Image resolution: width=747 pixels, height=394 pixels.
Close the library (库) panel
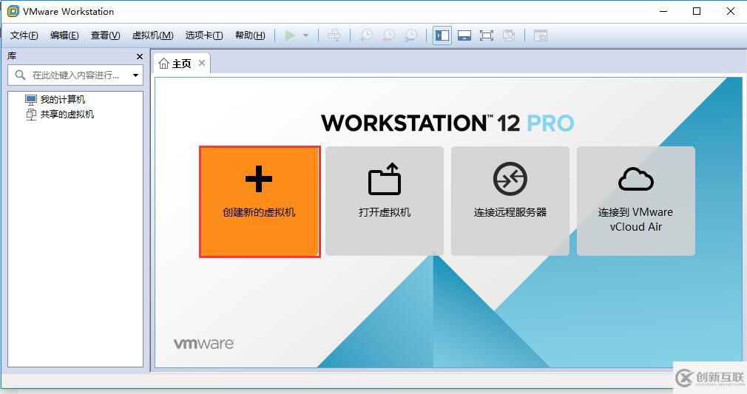tap(140, 56)
